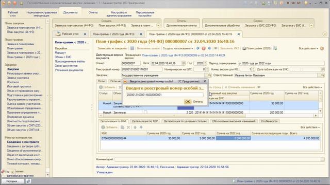Open the Нормативно-справочная информация section
The width and height of the screenshot is (330, 185).
(41, 14)
